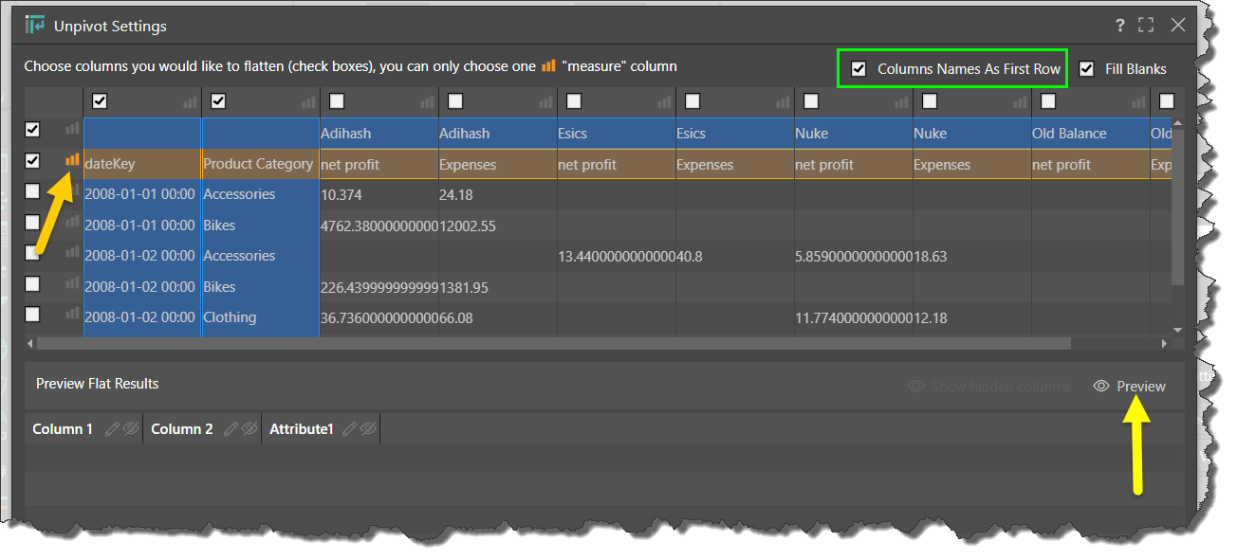This screenshot has width=1237, height=560.
Task: Check the box above Adihash net profit column
Action: pyautogui.click(x=337, y=101)
